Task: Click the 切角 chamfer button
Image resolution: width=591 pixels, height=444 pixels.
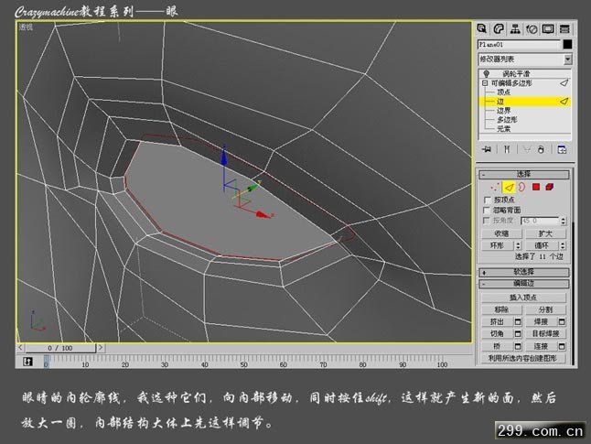Action: click(x=497, y=334)
